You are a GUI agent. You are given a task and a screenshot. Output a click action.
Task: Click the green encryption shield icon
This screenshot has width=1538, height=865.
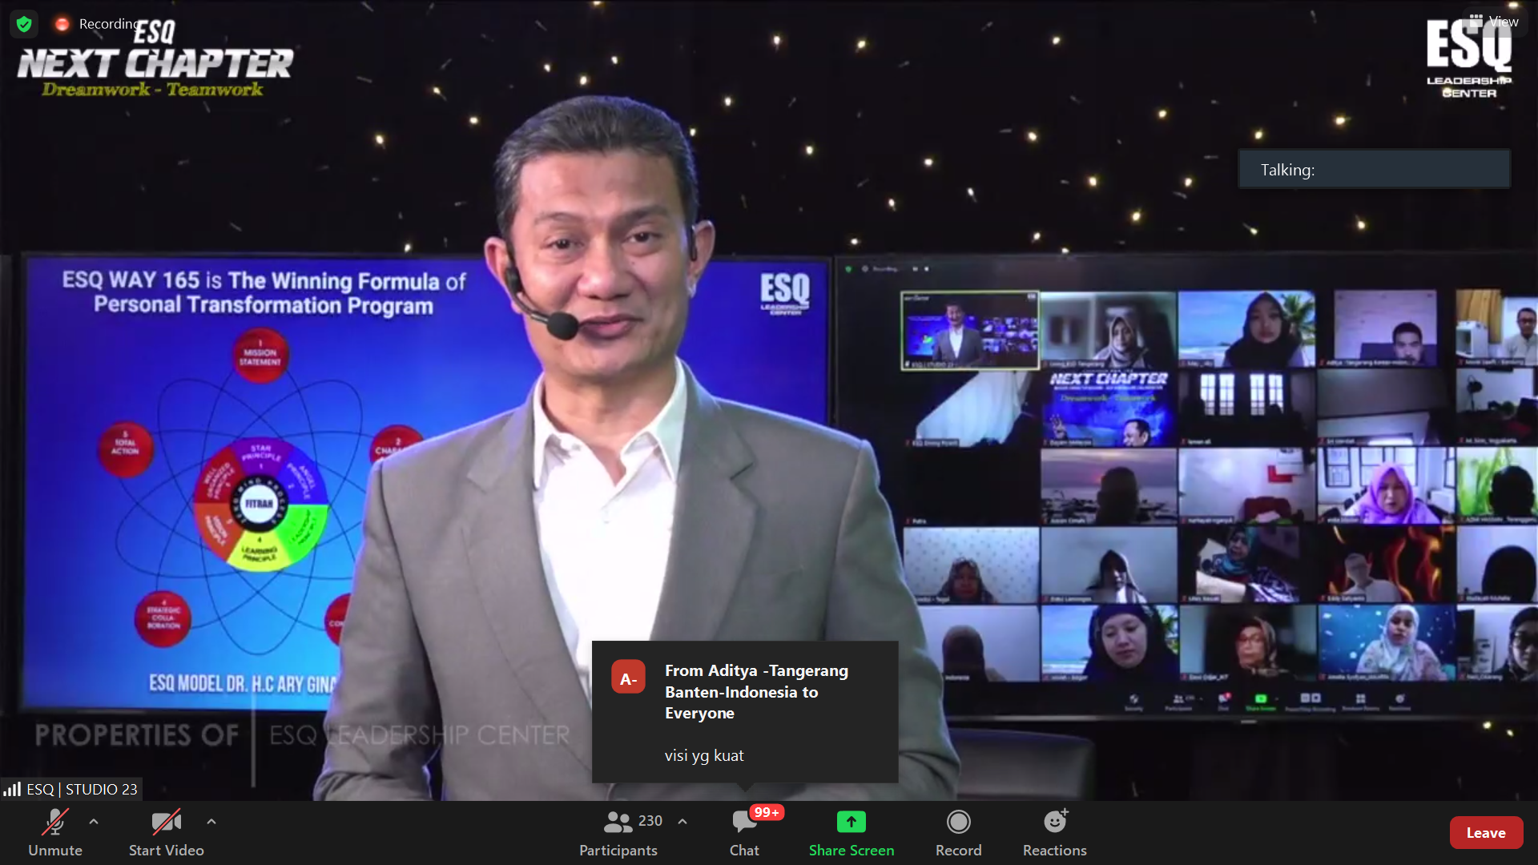click(24, 24)
